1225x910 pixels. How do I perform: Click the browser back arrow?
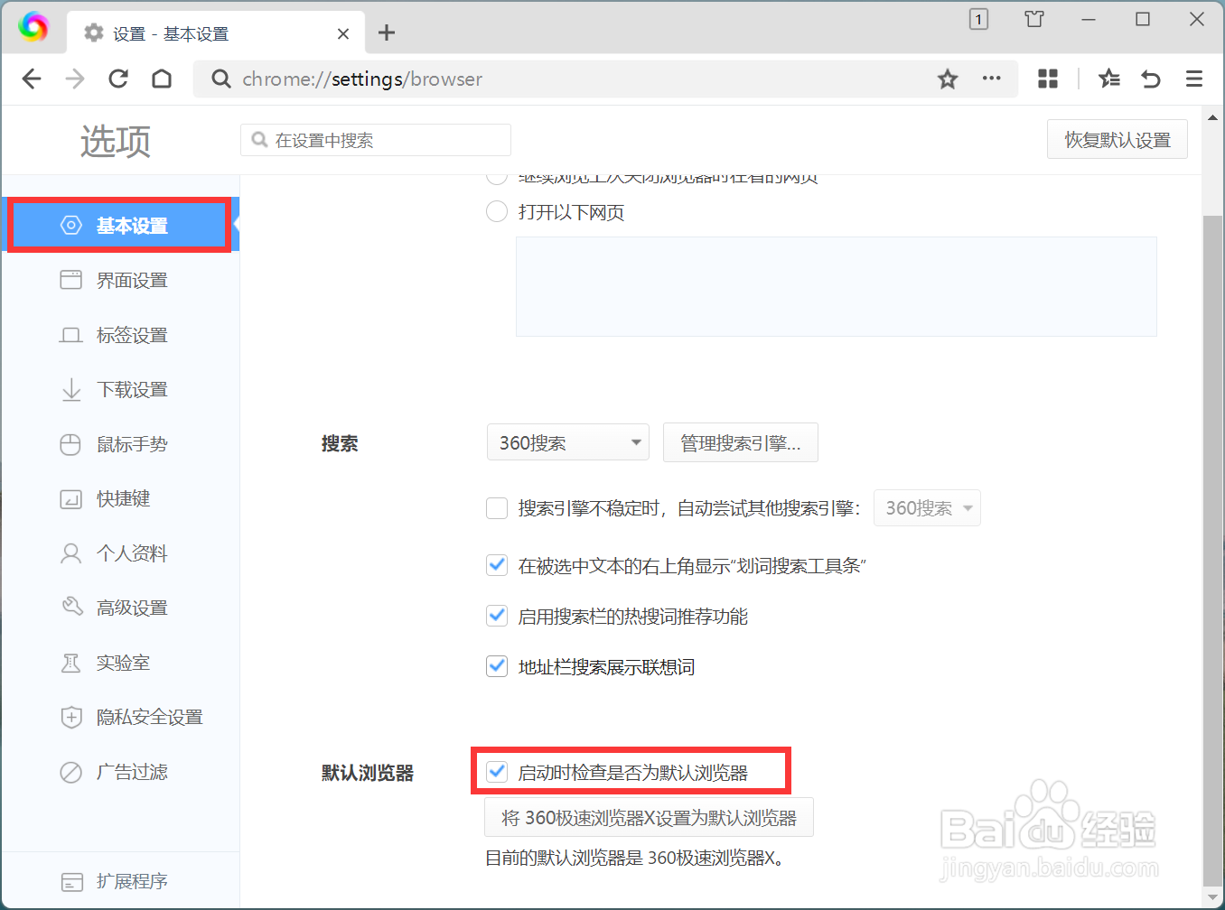32,79
